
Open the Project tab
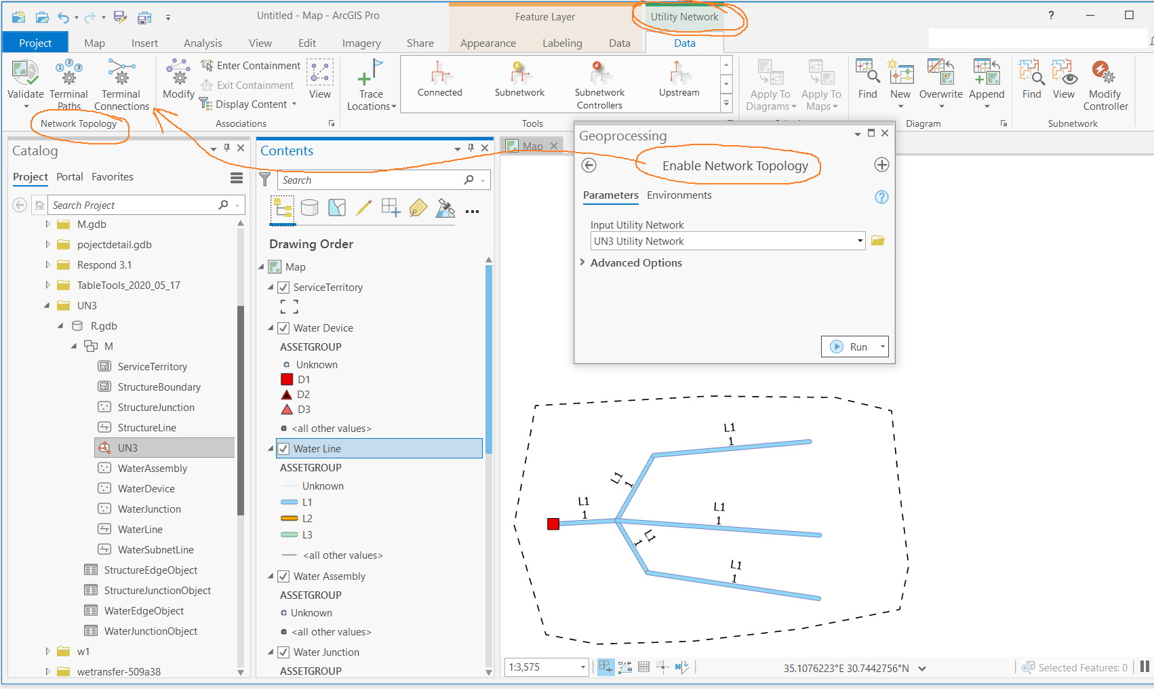point(35,43)
